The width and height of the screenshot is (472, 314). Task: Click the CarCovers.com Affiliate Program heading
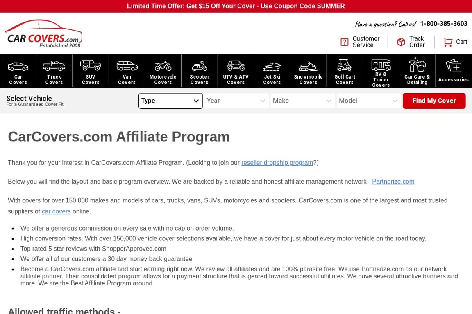(x=119, y=137)
